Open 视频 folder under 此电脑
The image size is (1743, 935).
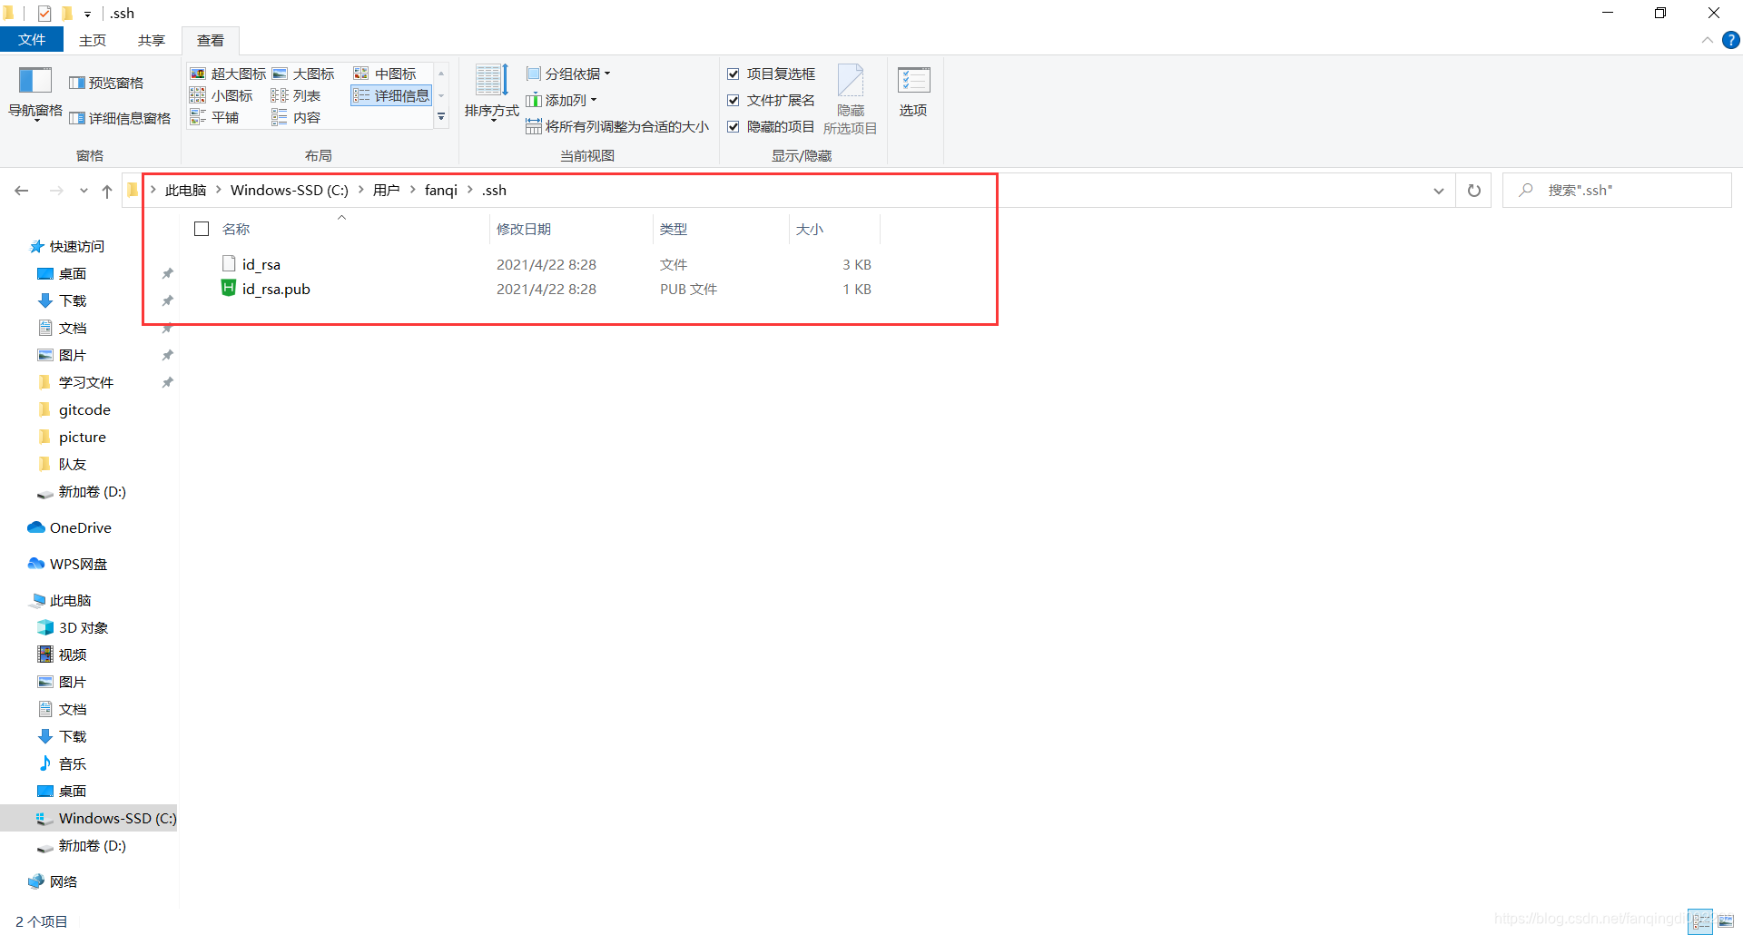62,654
